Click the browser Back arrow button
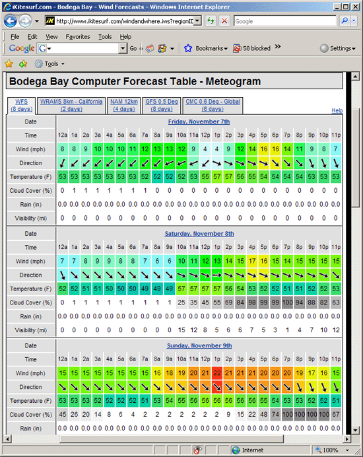Screen dimensions: 363x457 pyautogui.click(x=10, y=21)
